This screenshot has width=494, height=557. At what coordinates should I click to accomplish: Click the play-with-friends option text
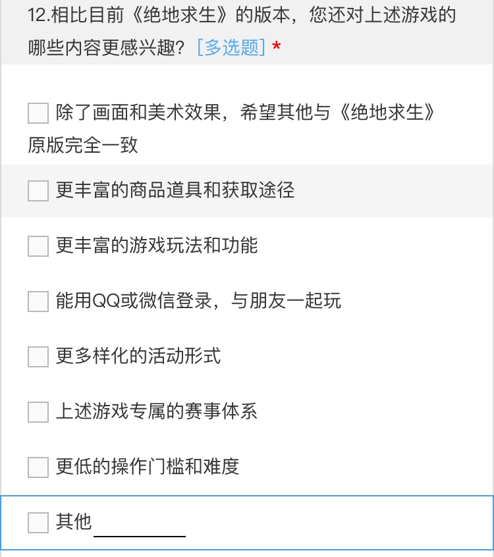(198, 302)
